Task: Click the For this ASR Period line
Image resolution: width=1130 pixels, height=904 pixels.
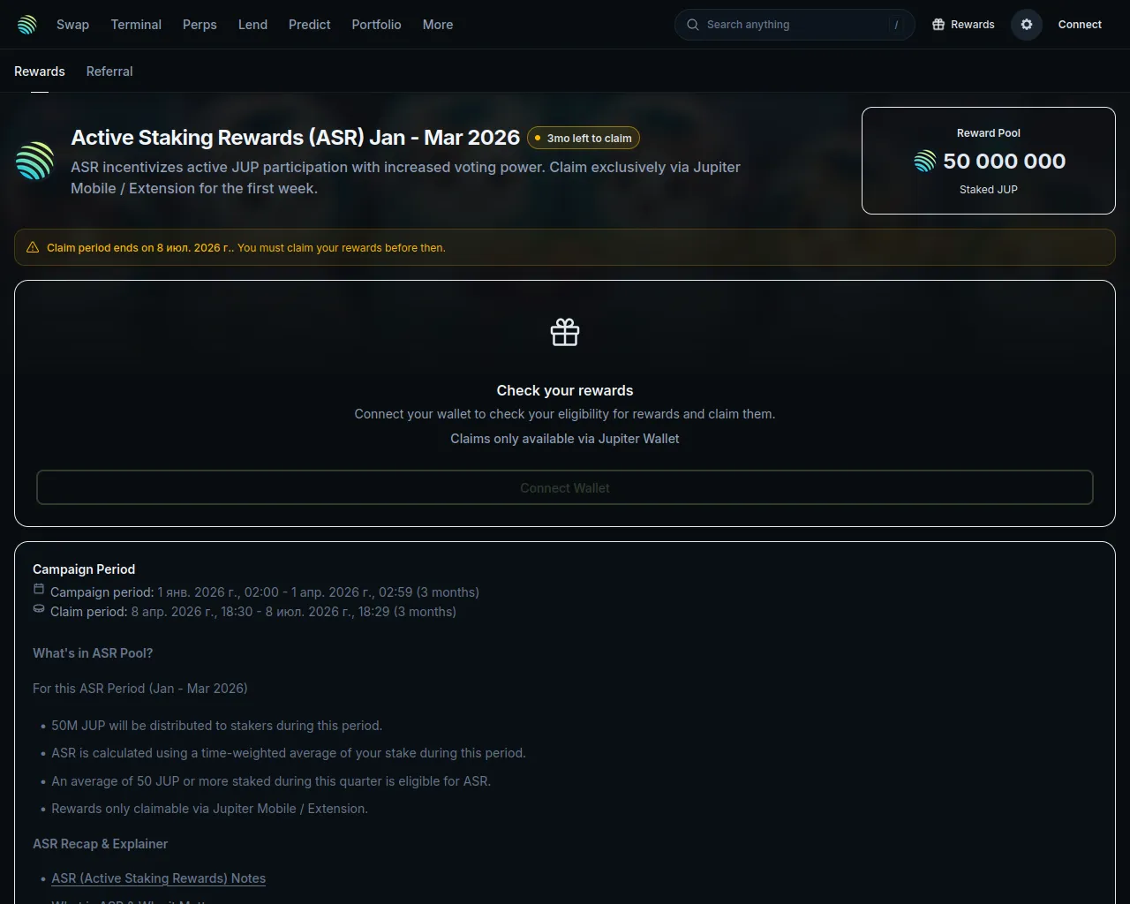Action: (140, 689)
